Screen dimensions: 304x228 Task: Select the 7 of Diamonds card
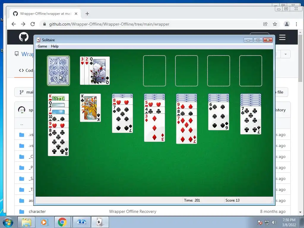pos(186,130)
